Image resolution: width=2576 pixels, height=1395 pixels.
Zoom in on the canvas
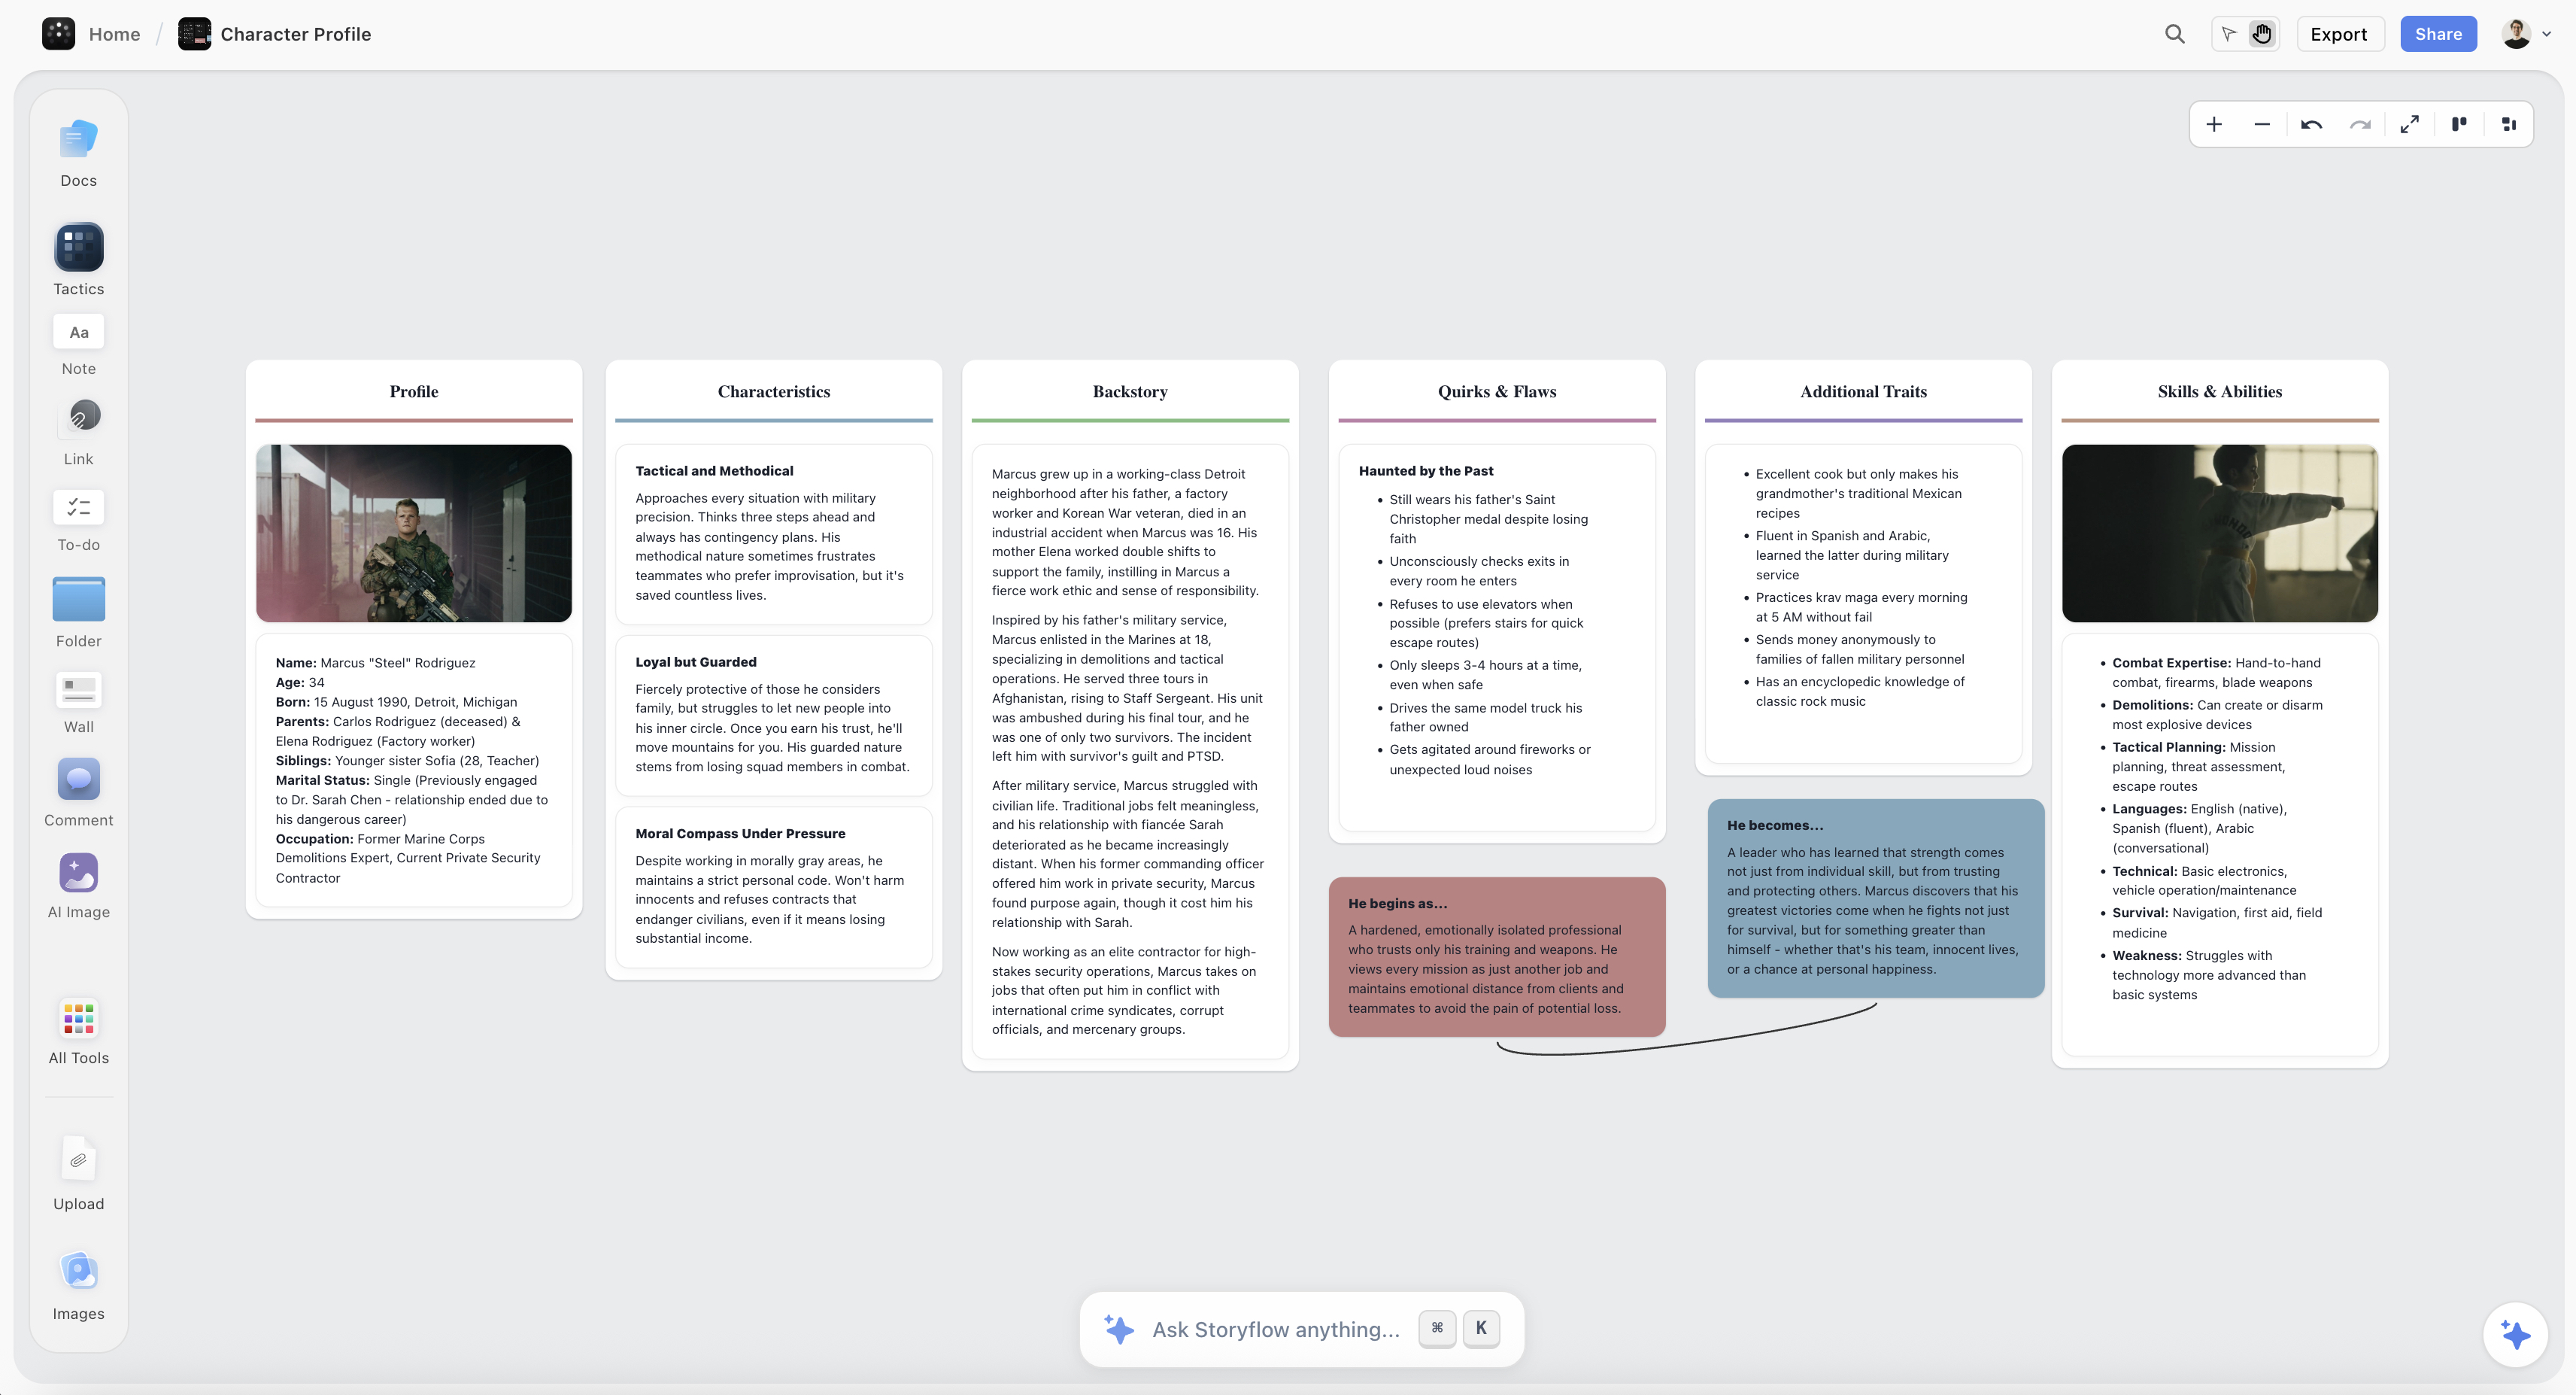[2214, 124]
